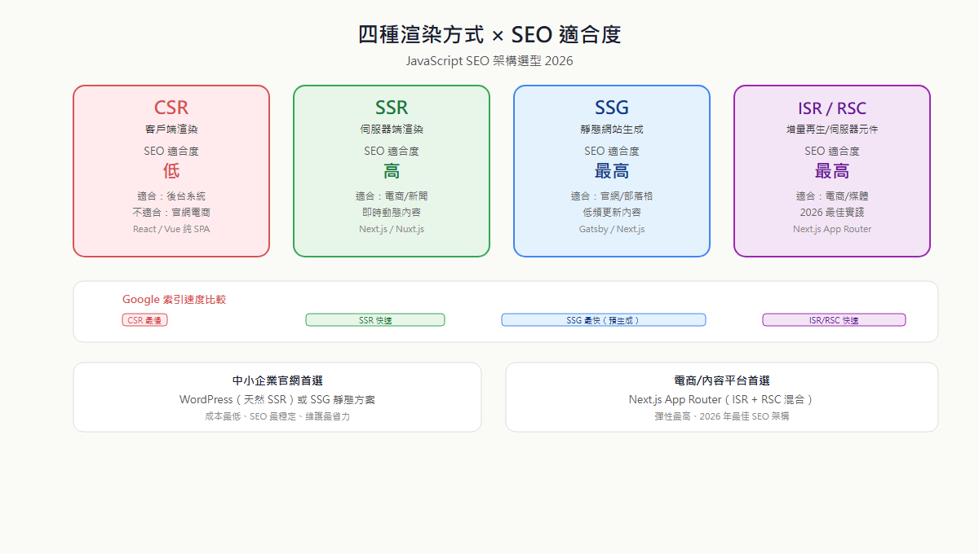
Task: Click Next.js / Nuxt.js label
Action: pyautogui.click(x=392, y=229)
